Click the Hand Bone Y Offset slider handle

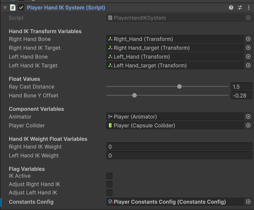(134, 95)
